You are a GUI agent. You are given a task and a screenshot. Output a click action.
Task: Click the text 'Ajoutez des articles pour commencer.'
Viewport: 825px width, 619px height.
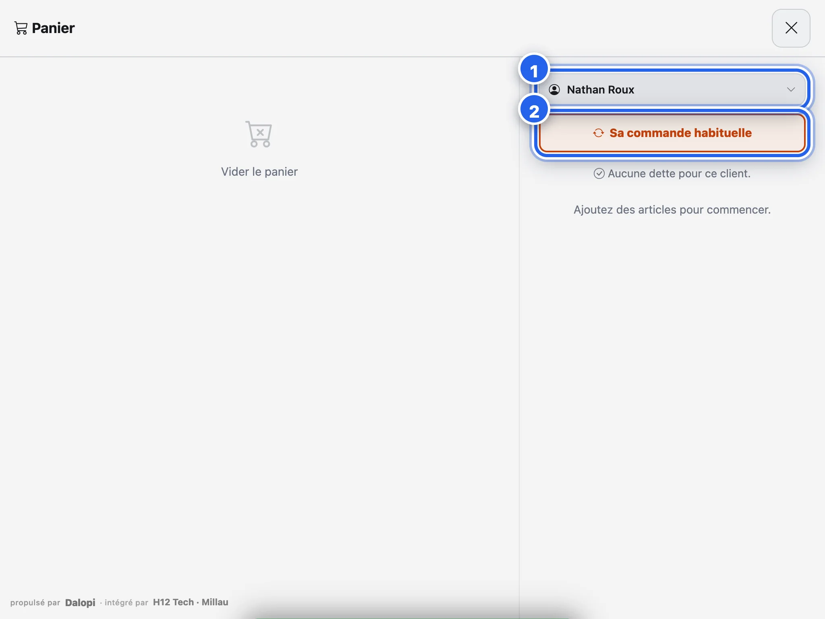point(672,210)
